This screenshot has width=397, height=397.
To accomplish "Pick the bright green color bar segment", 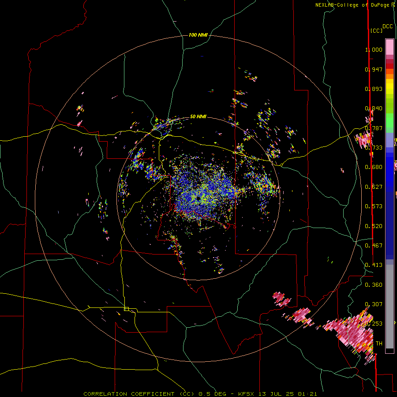I will coord(390,120).
